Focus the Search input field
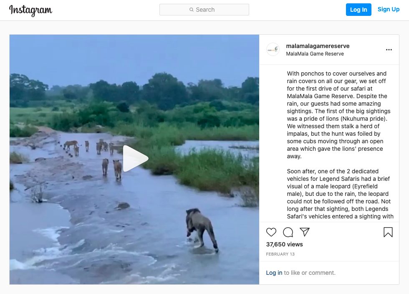The height and width of the screenshot is (294, 409). (204, 10)
